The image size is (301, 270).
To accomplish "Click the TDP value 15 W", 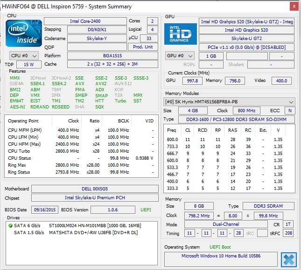I will tap(29, 65).
